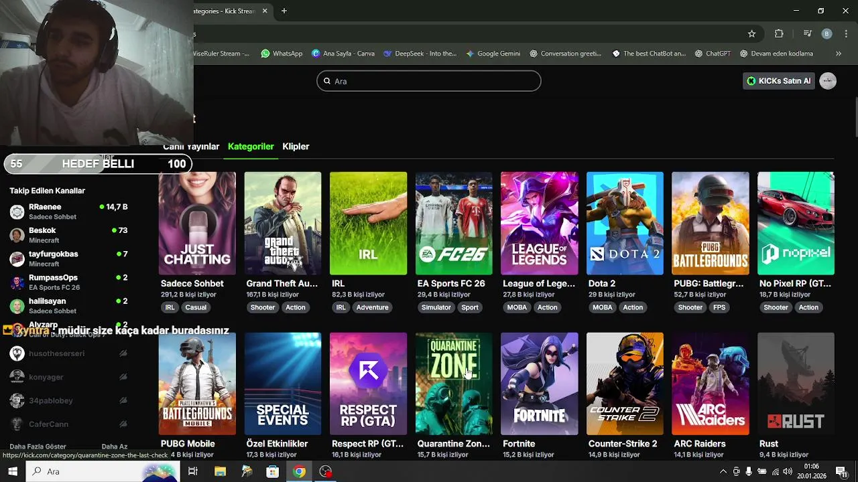858x482 pixels.
Task: Click the Sport tag under EA Sports FC 26
Action: click(x=470, y=307)
